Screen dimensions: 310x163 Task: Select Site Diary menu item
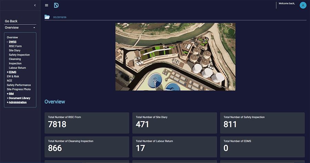click(14, 50)
